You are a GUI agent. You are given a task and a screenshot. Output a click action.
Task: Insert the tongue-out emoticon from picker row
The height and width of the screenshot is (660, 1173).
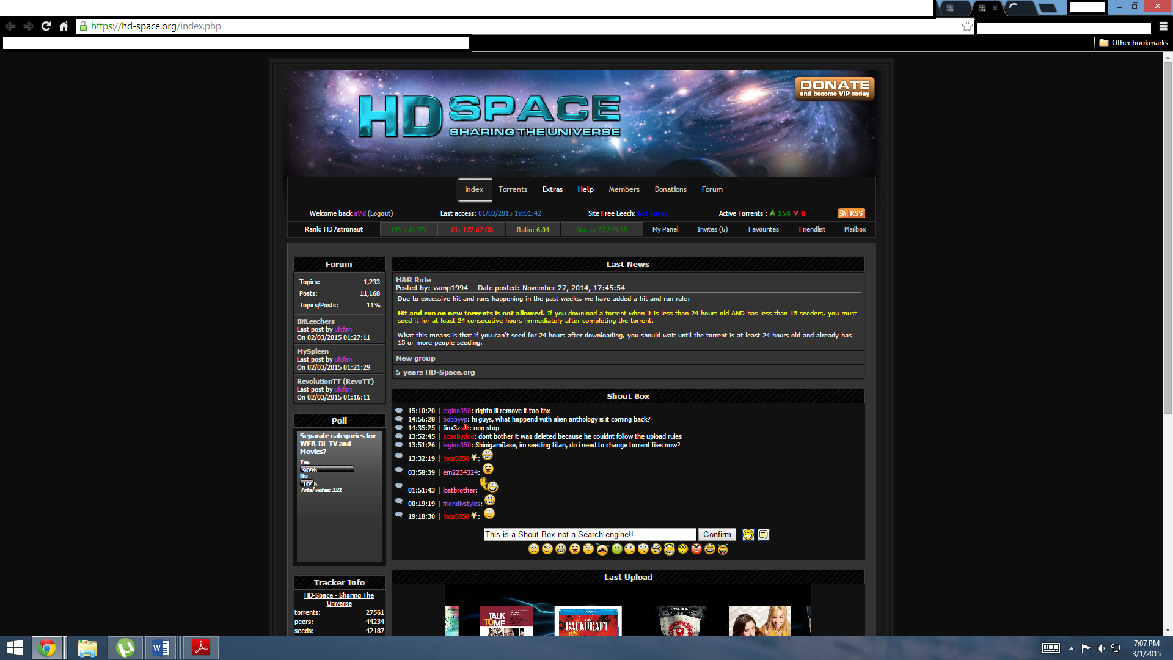pos(575,549)
